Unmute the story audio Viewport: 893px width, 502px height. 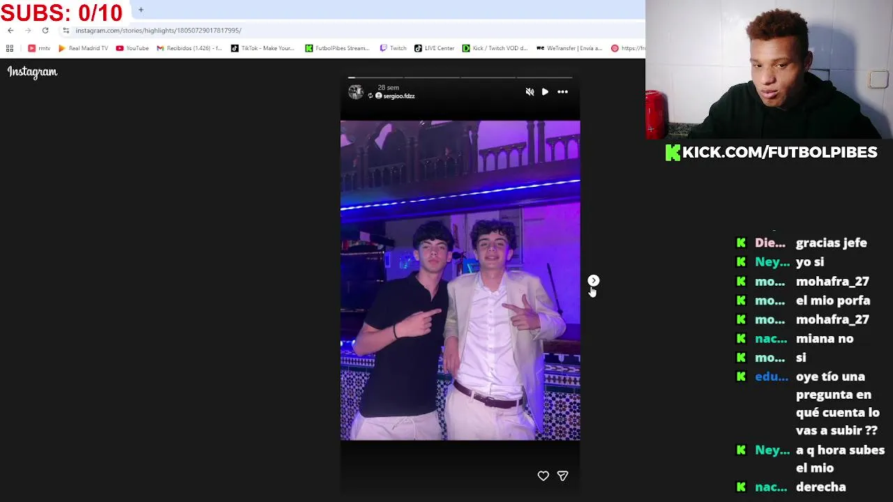coord(530,92)
